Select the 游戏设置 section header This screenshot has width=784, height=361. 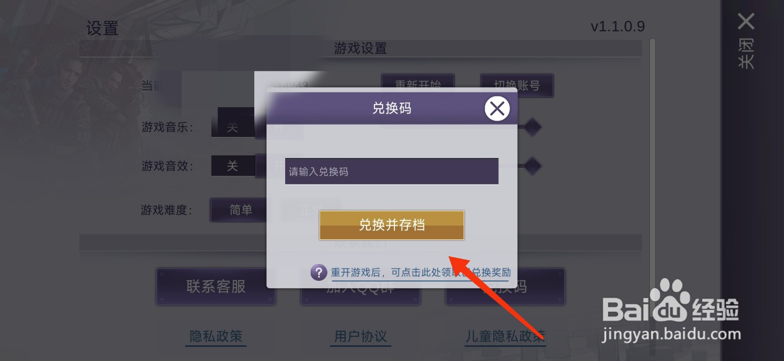pos(361,48)
